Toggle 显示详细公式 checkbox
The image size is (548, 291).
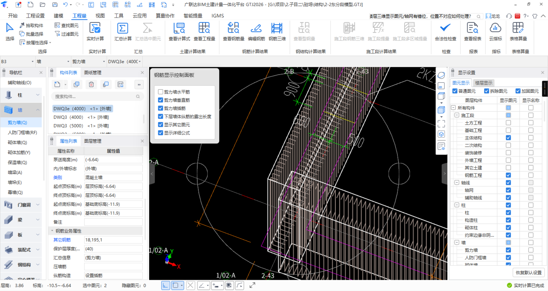click(x=160, y=133)
